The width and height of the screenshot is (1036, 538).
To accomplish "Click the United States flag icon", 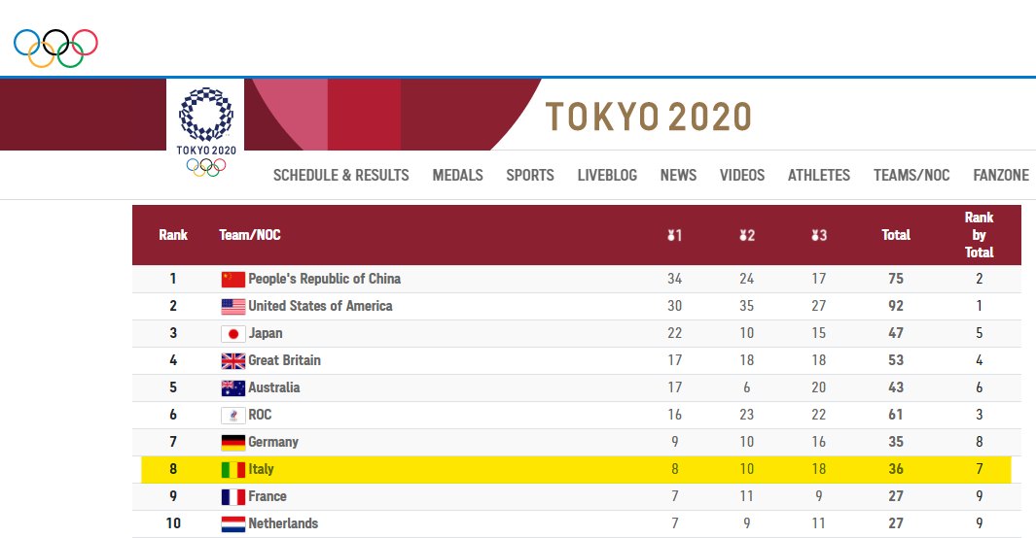I will coord(233,307).
